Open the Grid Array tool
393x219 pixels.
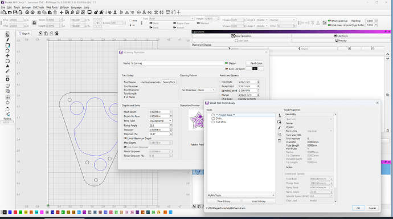click(x=7, y=98)
